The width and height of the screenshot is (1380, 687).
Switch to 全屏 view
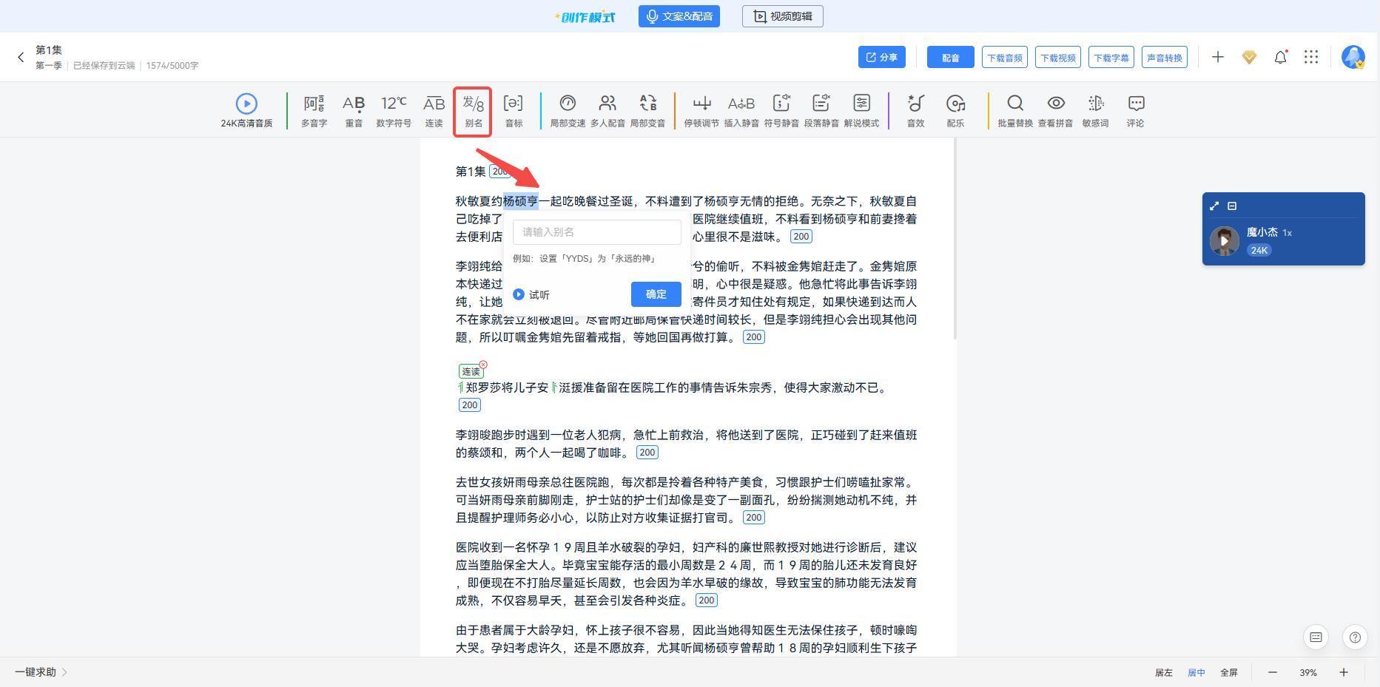click(1228, 672)
